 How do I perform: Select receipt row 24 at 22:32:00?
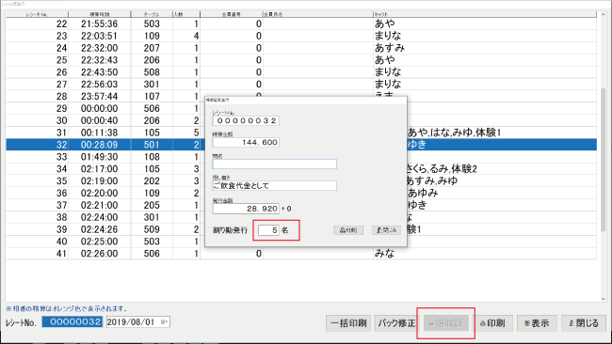(301, 48)
